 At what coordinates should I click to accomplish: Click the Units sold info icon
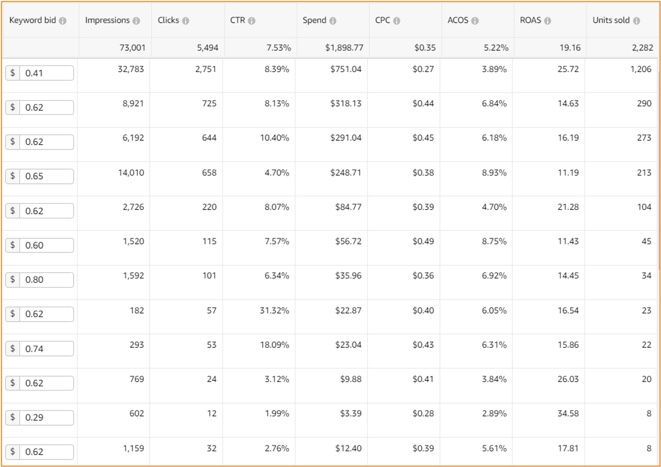(636, 21)
